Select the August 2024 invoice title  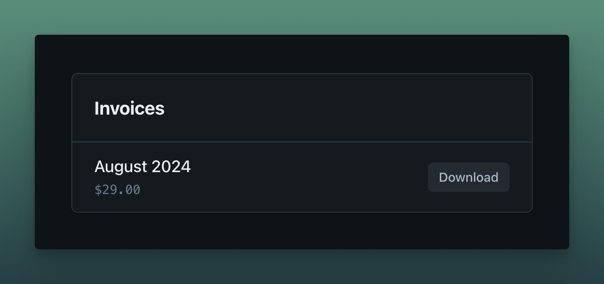[142, 167]
